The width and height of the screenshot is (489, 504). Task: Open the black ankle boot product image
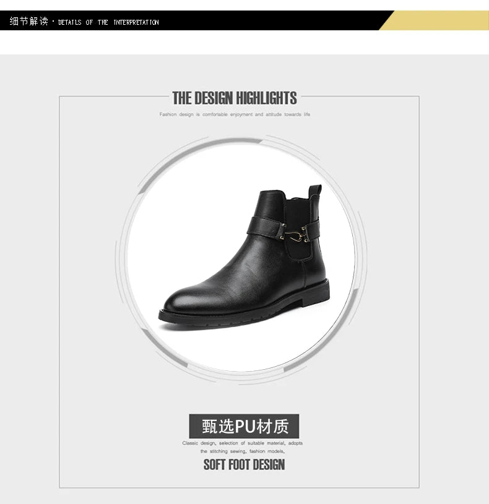244,257
